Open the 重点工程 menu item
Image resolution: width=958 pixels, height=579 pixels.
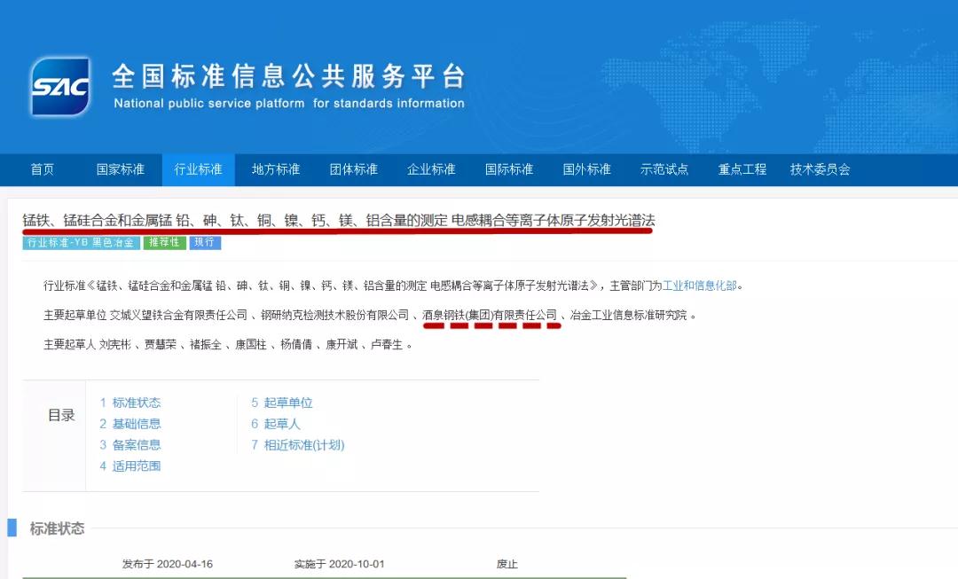[742, 169]
